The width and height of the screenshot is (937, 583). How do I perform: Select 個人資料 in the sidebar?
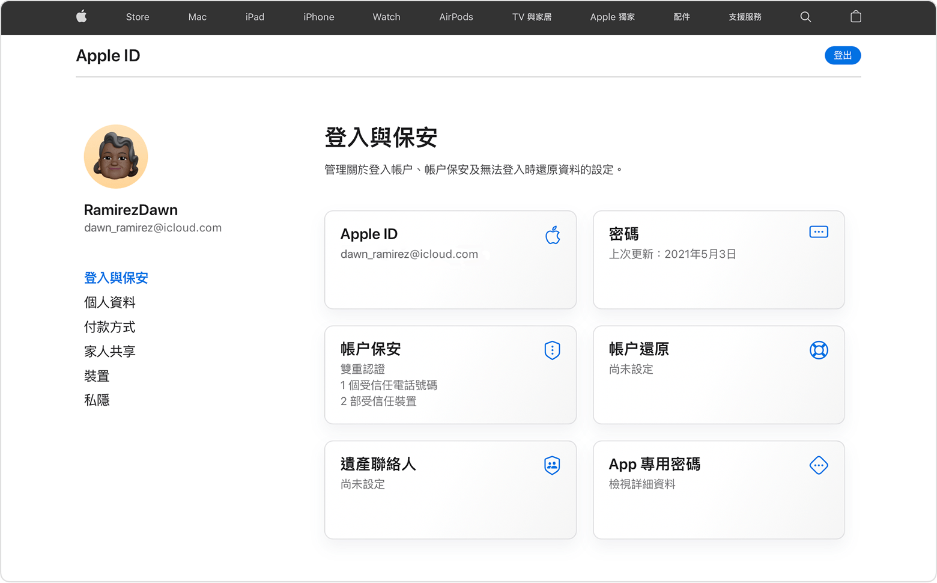[110, 302]
